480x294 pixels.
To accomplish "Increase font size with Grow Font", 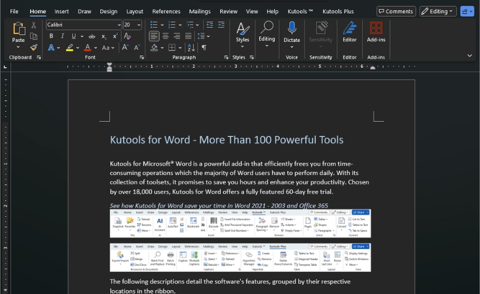I will point(125,47).
